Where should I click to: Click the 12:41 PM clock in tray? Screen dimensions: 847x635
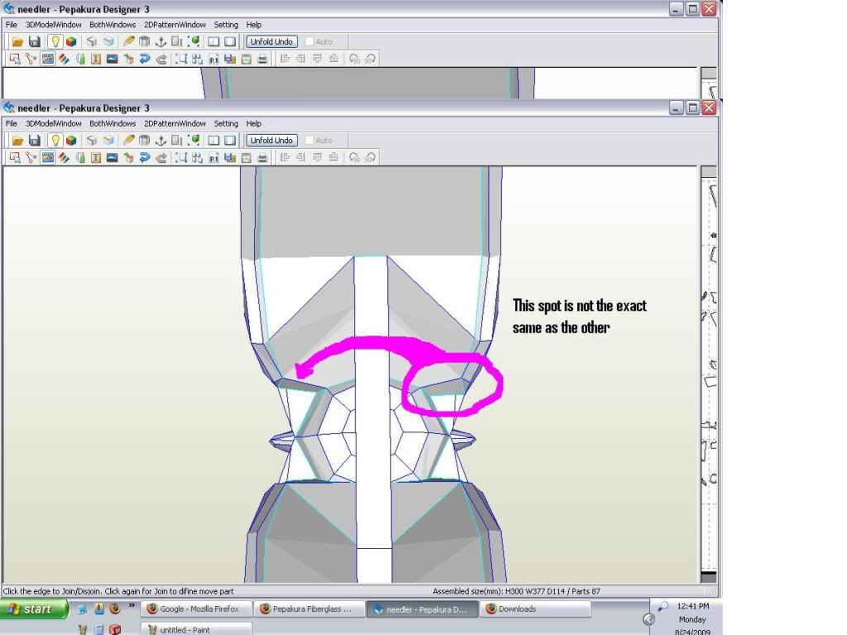point(692,606)
